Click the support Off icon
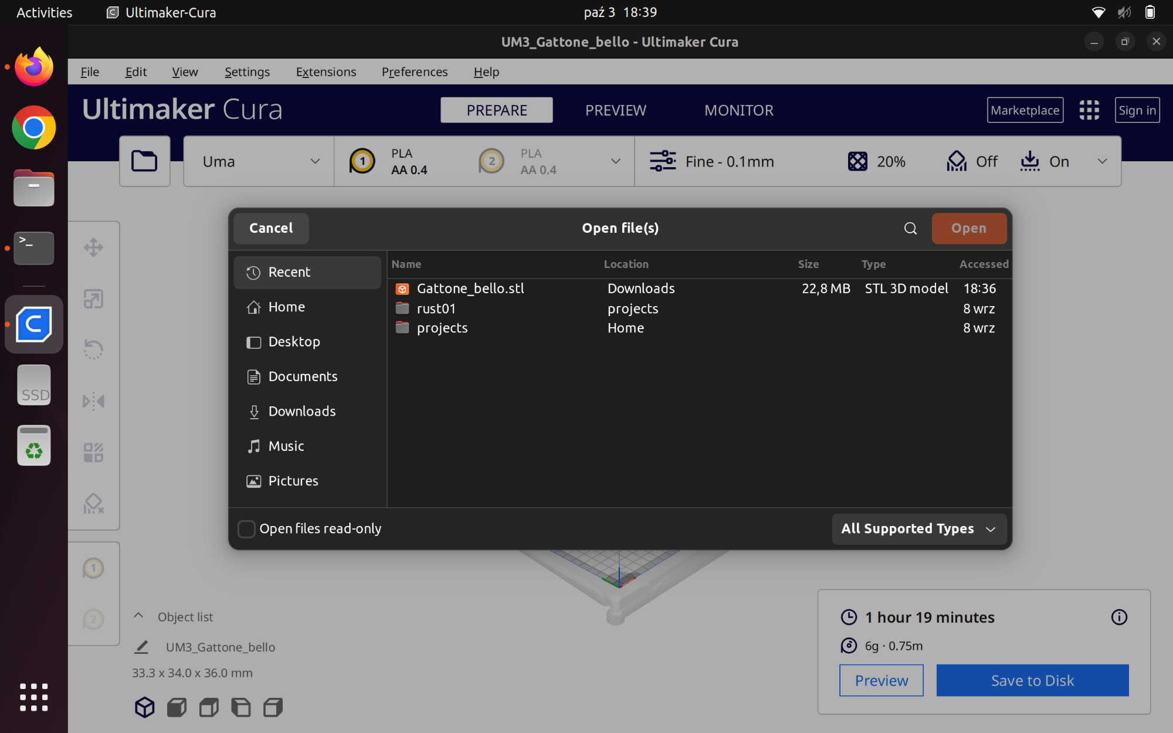This screenshot has width=1173, height=733. [x=957, y=161]
